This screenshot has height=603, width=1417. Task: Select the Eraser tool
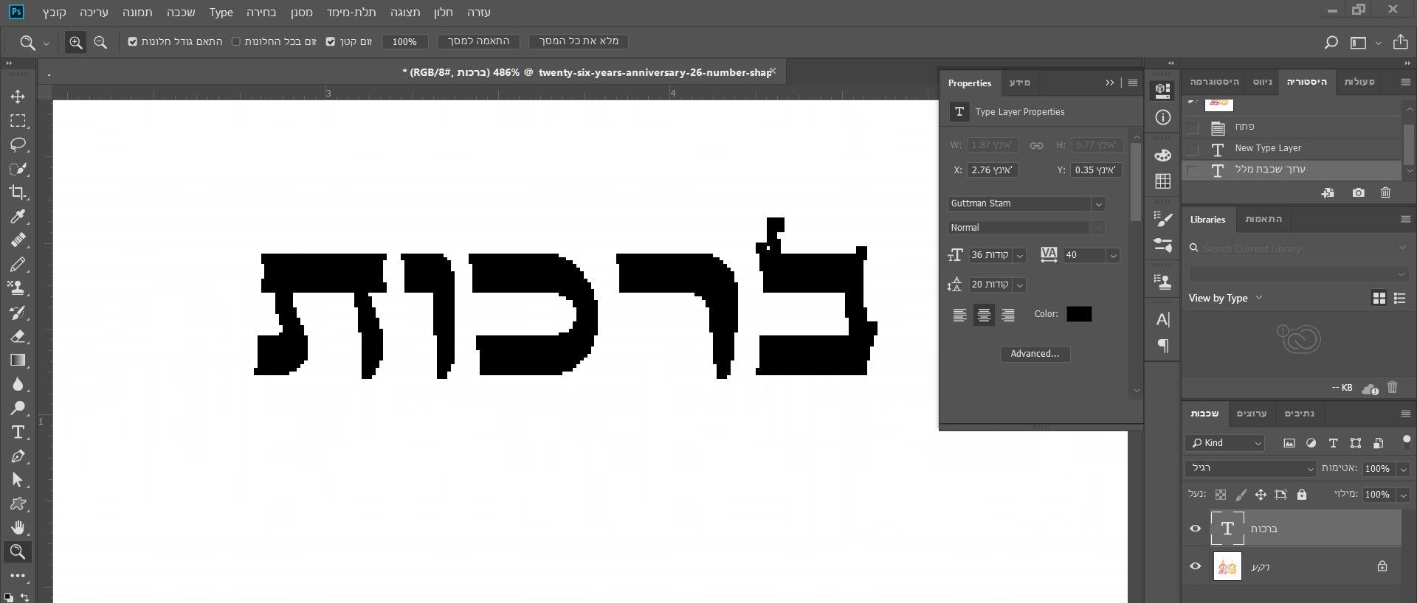[x=18, y=336]
